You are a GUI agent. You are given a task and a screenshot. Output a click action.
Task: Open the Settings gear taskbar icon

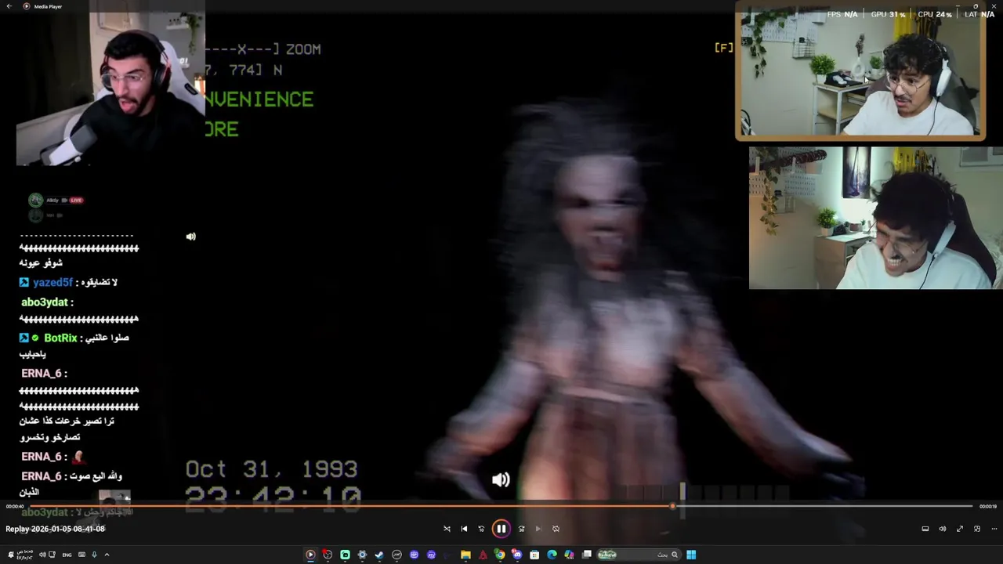pos(362,555)
